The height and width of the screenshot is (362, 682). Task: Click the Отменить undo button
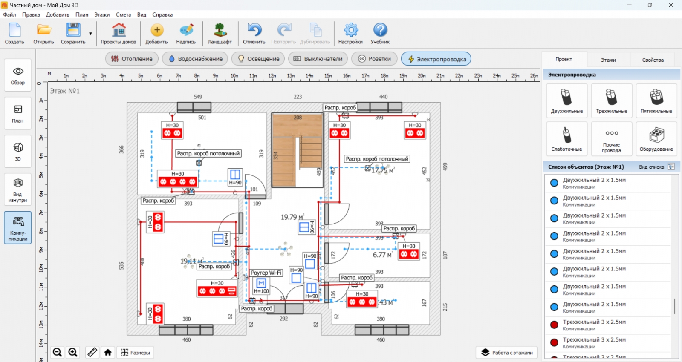coord(254,34)
